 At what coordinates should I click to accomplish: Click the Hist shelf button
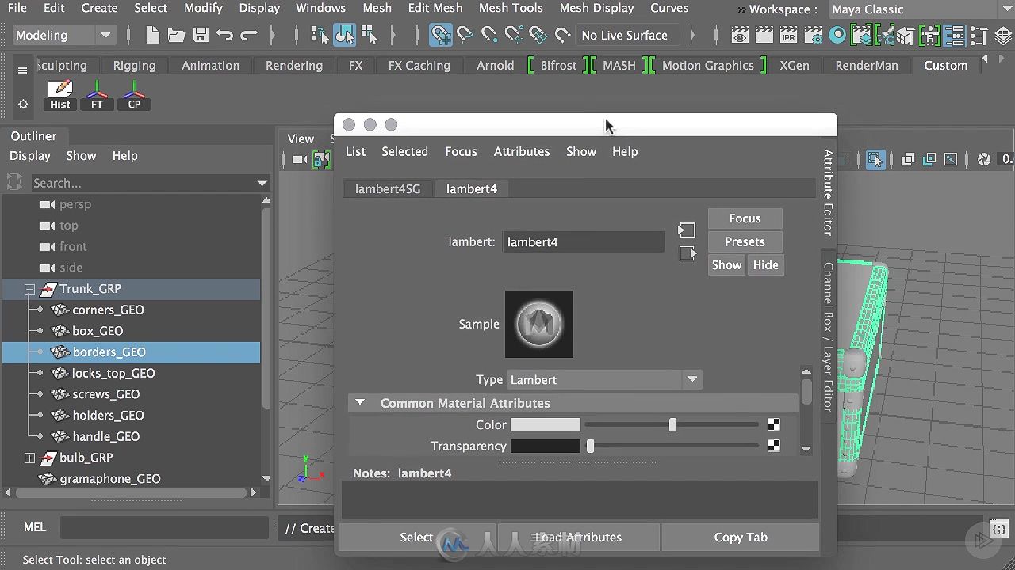point(60,95)
